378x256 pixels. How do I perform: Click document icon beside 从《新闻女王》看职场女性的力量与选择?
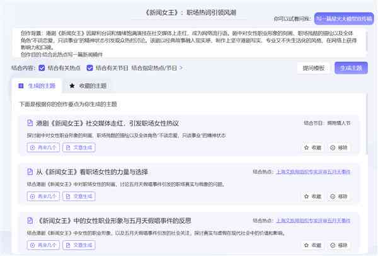tap(30, 172)
